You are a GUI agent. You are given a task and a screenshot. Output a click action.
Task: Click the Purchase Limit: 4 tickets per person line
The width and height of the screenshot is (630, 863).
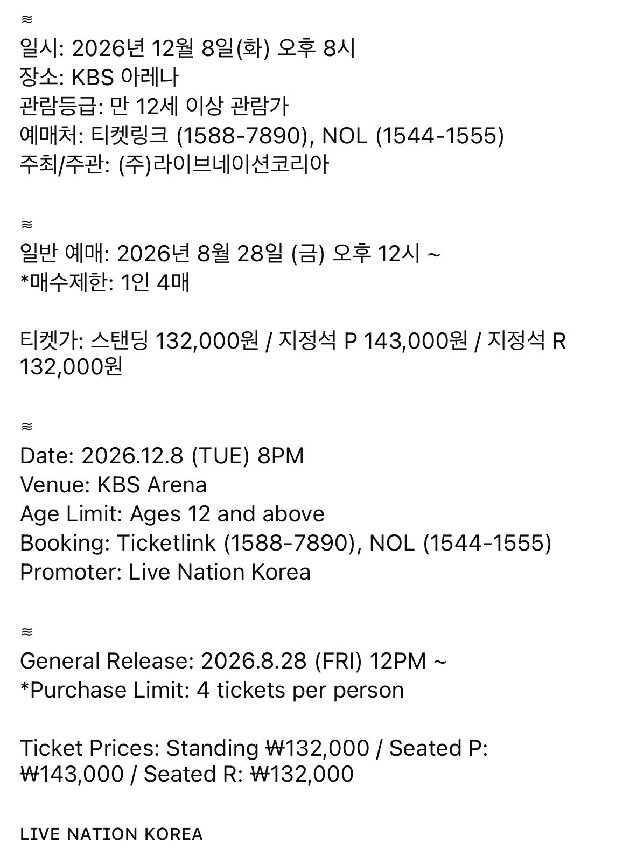tap(212, 690)
